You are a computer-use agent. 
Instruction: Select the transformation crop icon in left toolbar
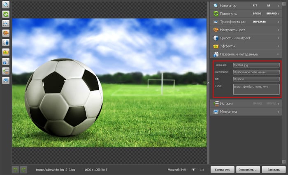[x=6, y=23]
